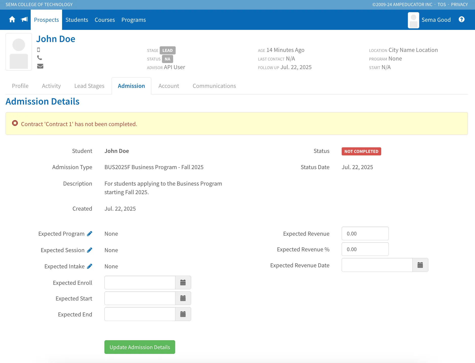The width and height of the screenshot is (475, 363).
Task: Switch to the Communications tab
Action: click(x=214, y=86)
